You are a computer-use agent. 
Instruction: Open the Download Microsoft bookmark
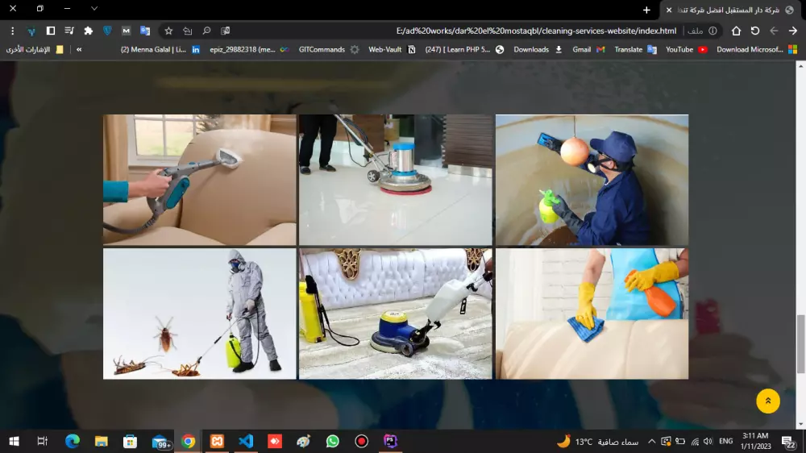[757, 49]
